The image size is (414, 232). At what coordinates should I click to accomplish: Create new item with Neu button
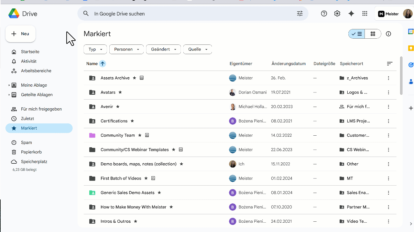point(20,34)
